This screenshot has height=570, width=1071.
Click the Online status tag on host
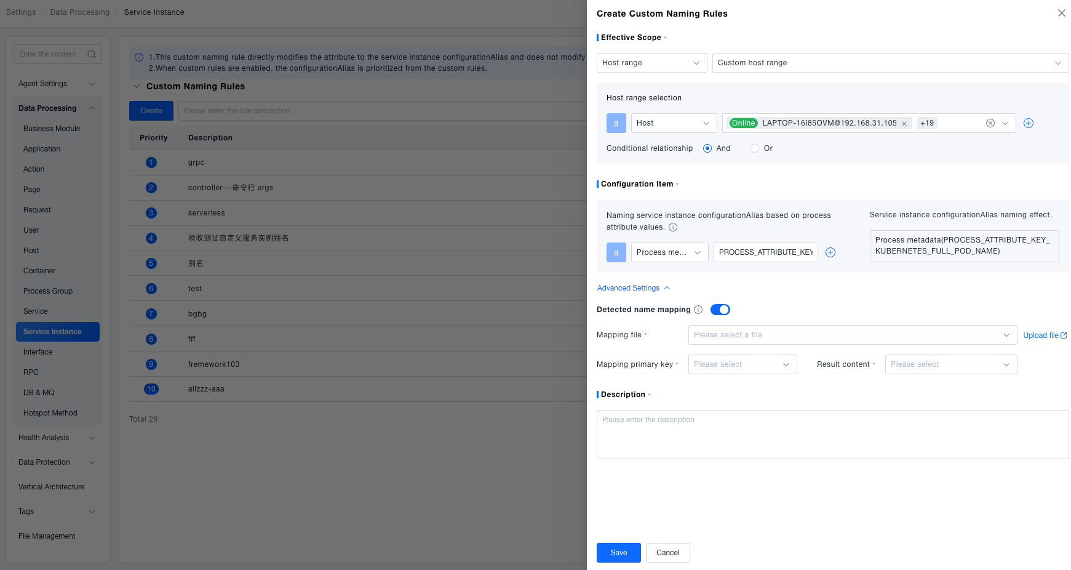coord(743,123)
